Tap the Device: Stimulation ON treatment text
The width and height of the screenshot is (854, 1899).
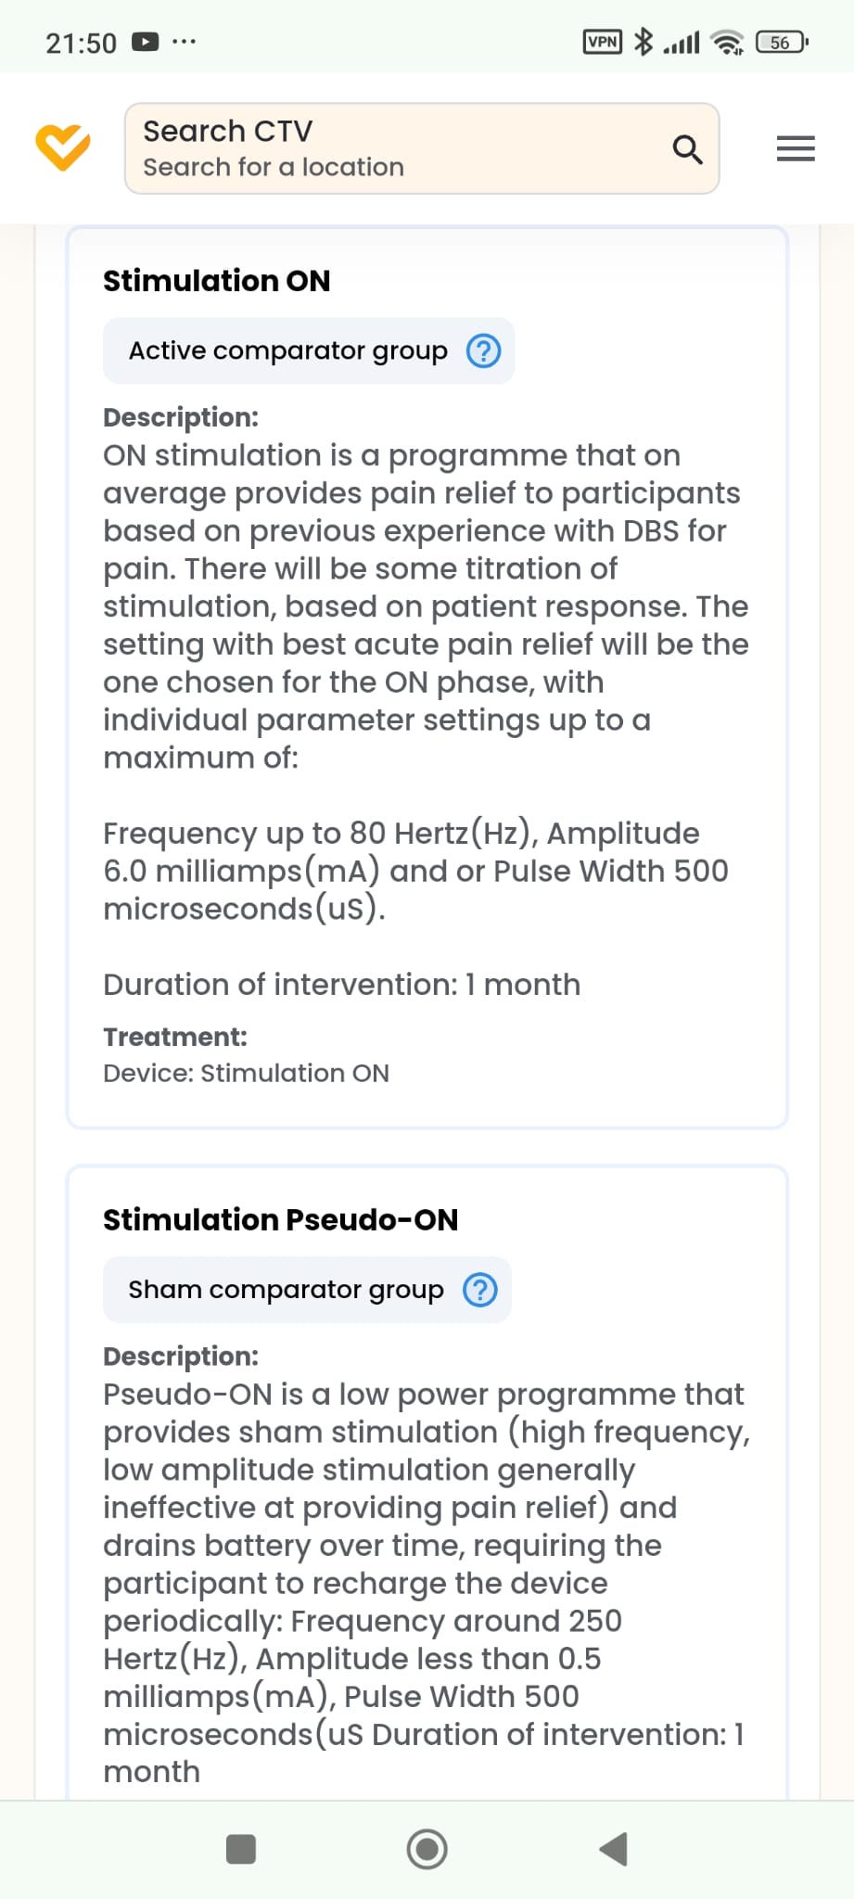(246, 1073)
